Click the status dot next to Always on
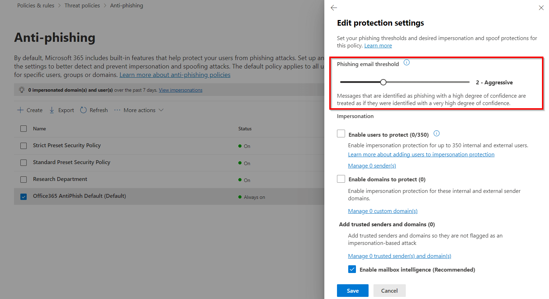Viewport: 549px width, 299px height. point(239,197)
